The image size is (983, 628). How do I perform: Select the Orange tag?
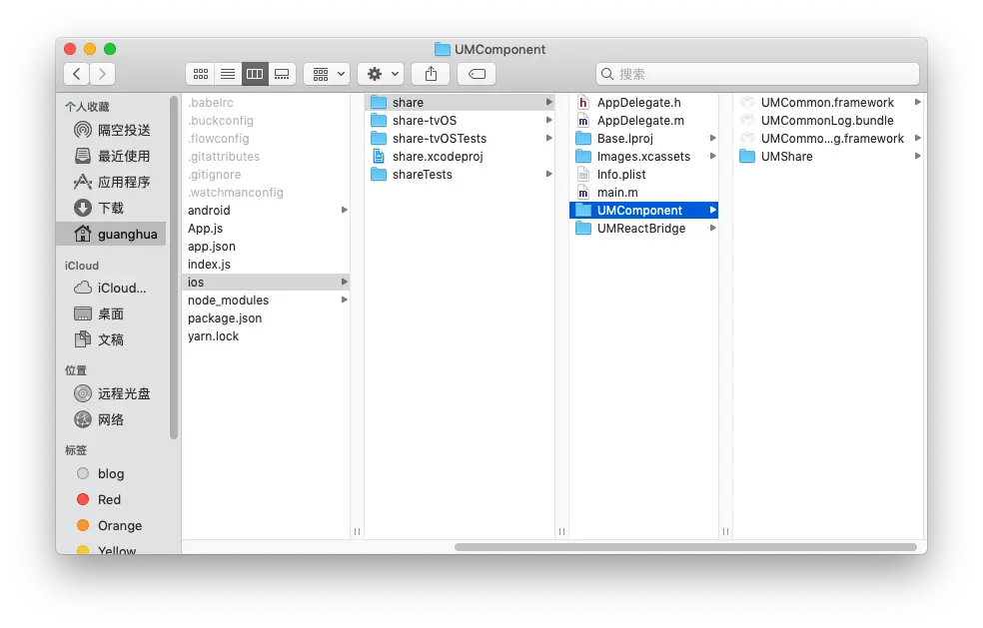(x=110, y=525)
